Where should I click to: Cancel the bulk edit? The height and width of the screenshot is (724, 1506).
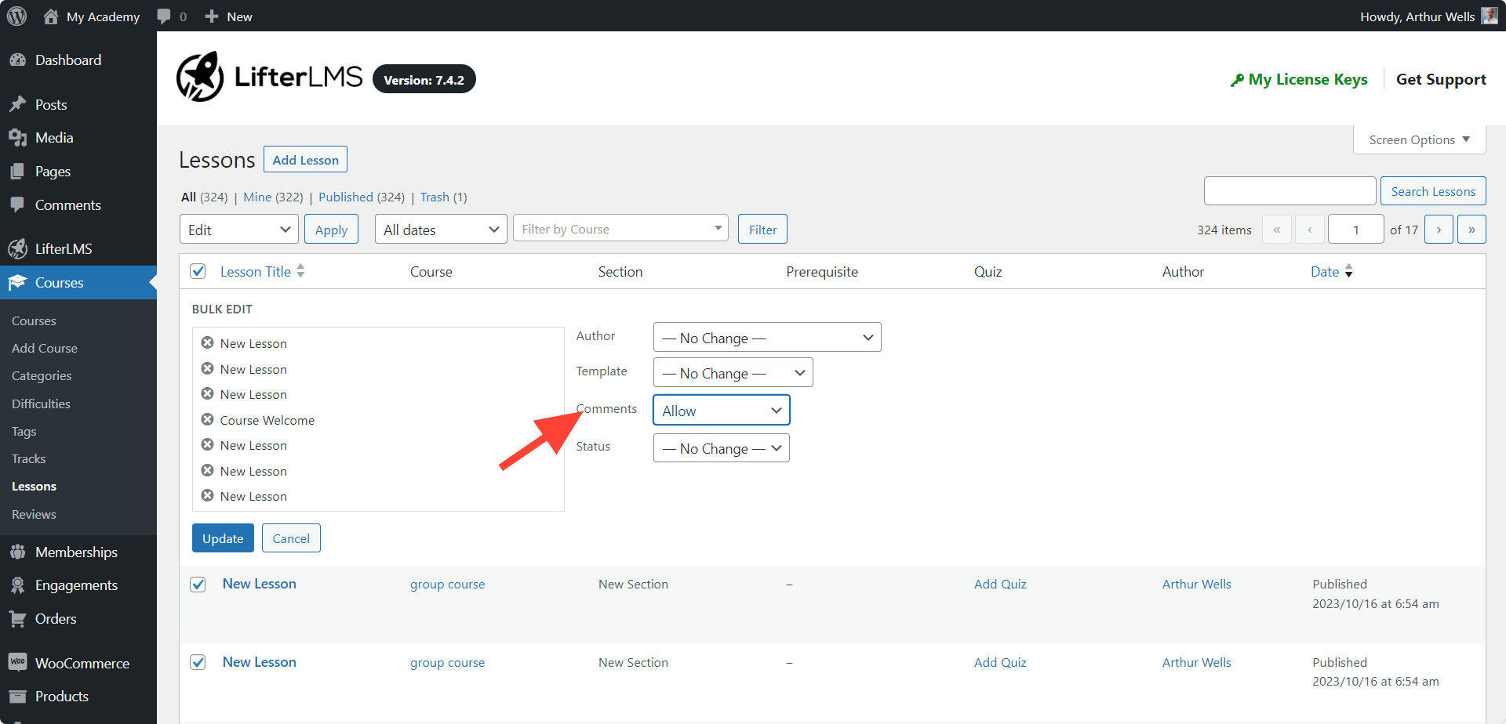coord(291,538)
